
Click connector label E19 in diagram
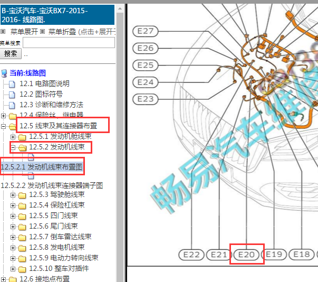(274, 255)
